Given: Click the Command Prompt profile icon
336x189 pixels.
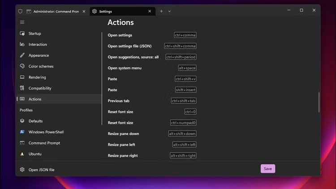Looking at the screenshot, I should click(x=22, y=143).
